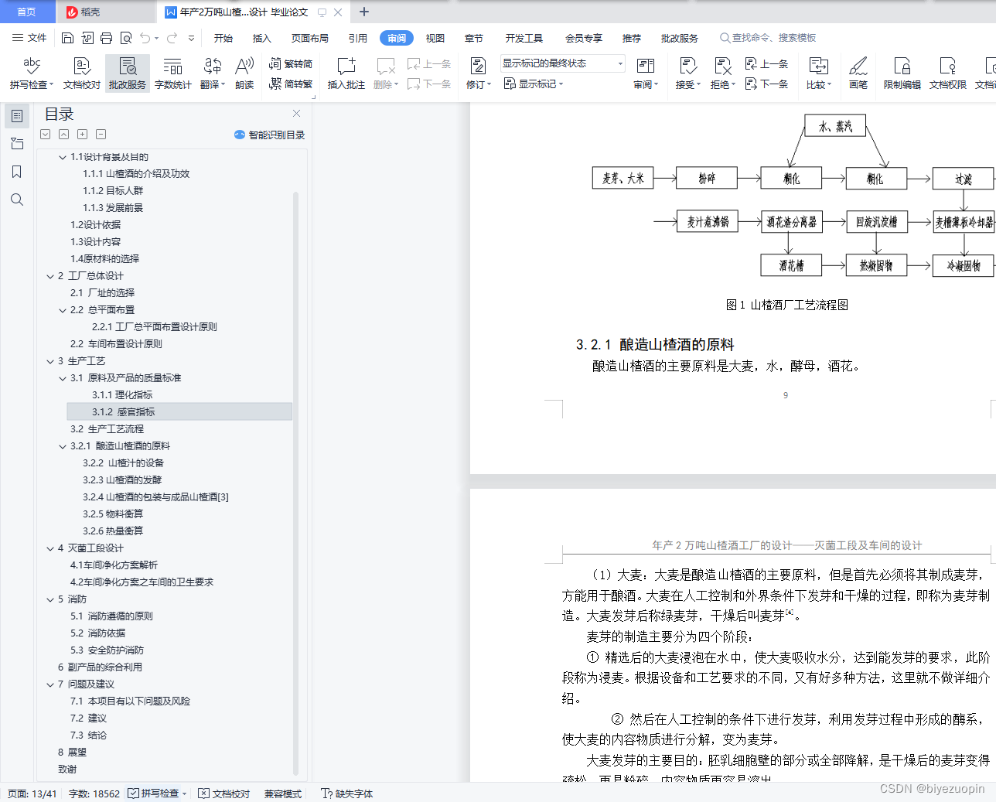Switch to the 章节 ribbon tab
This screenshot has width=996, height=802.
point(474,38)
